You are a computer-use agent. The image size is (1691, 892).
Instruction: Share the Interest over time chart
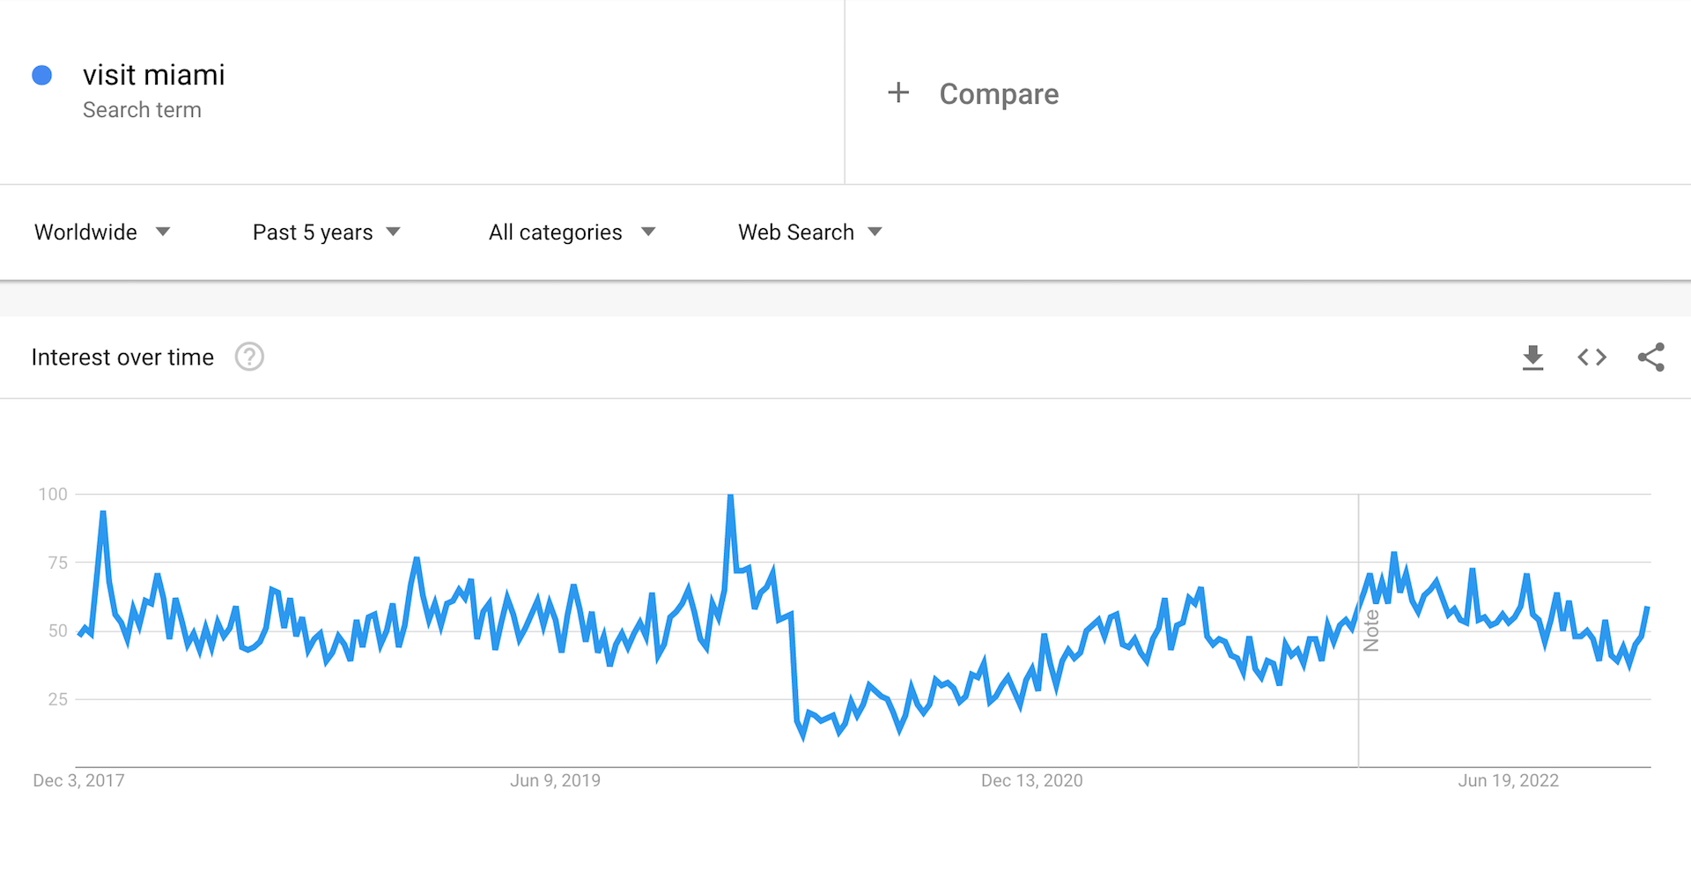pyautogui.click(x=1651, y=357)
